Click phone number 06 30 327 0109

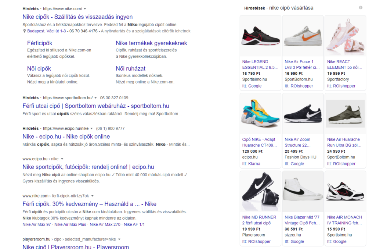click(x=114, y=98)
